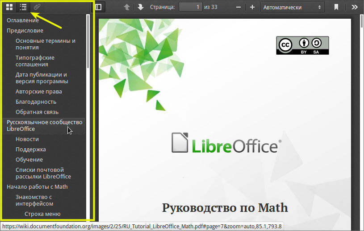Zoom in on the document
The image size is (364, 231).
tap(252, 7)
